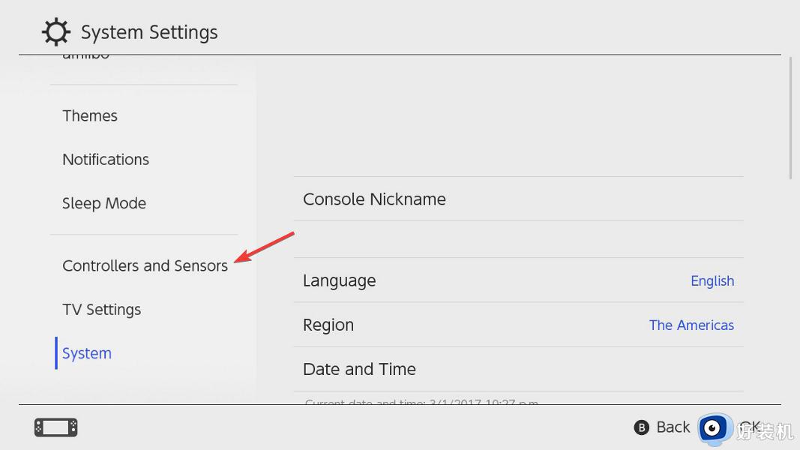Click the vertical scrollbar on the right edge
The height and width of the screenshot is (450, 800).
click(x=790, y=118)
